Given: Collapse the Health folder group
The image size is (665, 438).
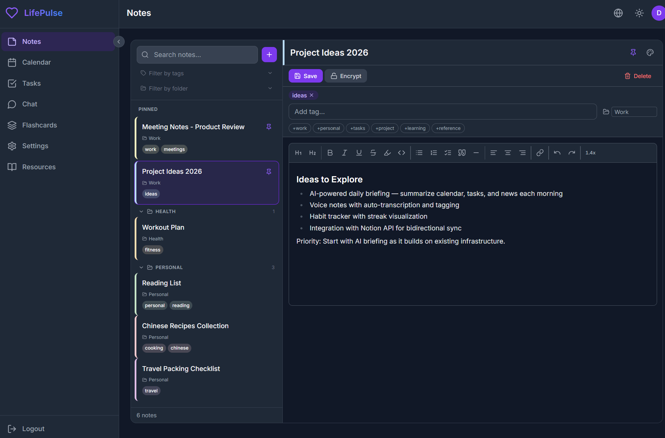Looking at the screenshot, I should (141, 211).
